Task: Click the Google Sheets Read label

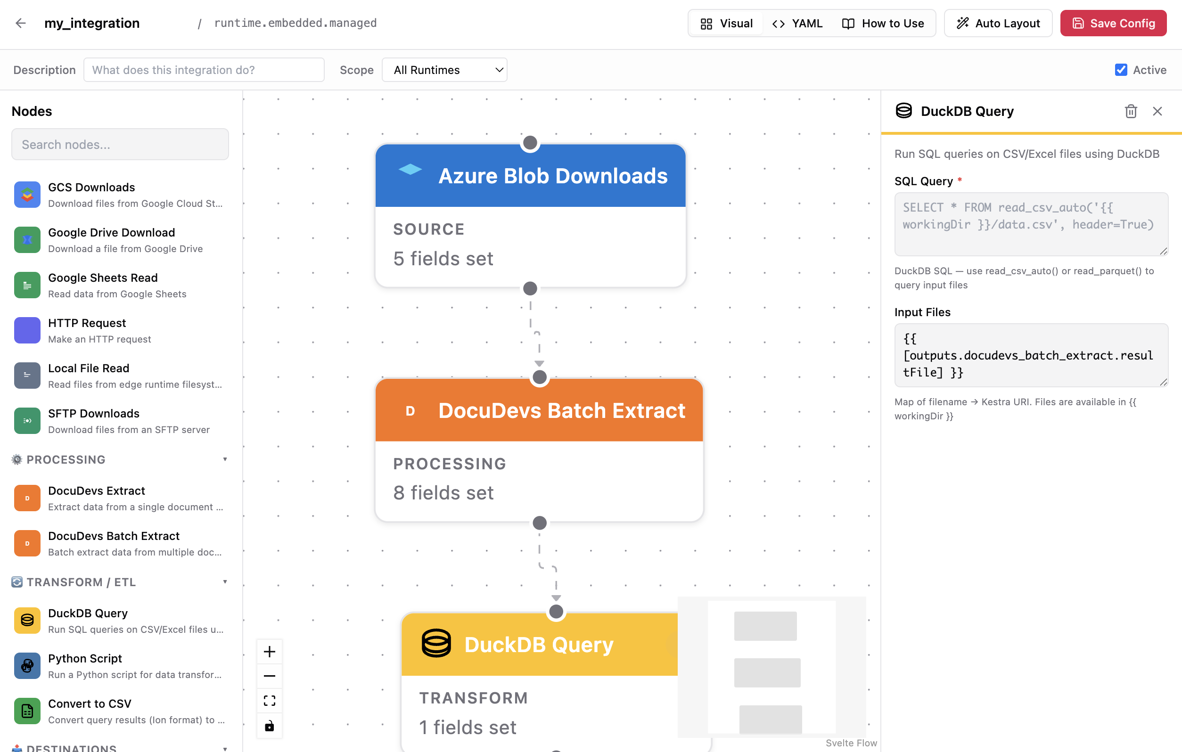Action: click(103, 278)
